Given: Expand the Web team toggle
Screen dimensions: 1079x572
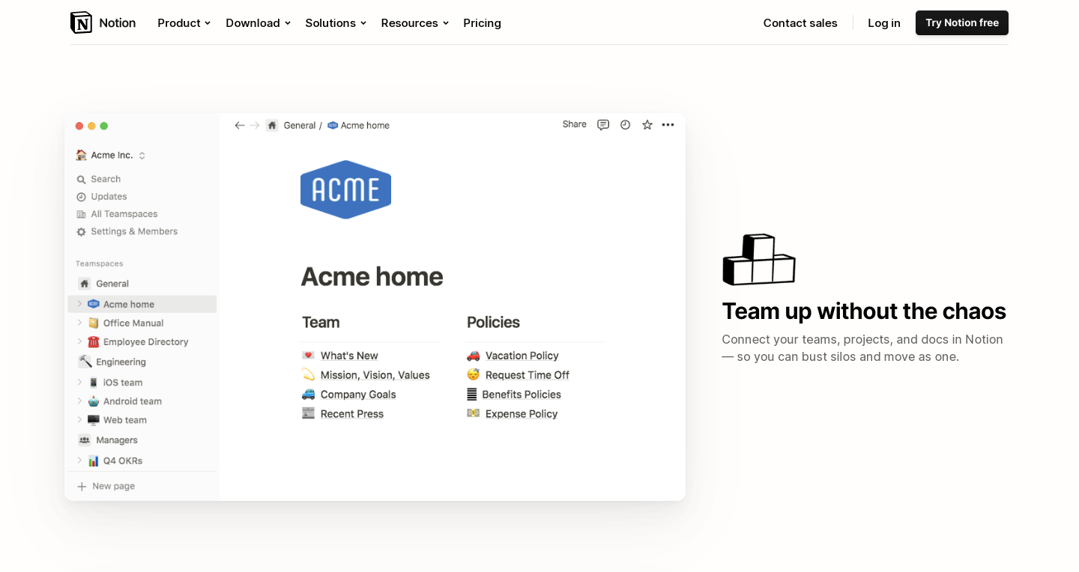Looking at the screenshot, I should pyautogui.click(x=79, y=420).
